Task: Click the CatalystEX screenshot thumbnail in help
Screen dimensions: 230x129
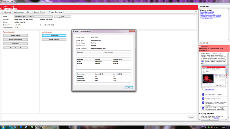Action: [x=214, y=76]
